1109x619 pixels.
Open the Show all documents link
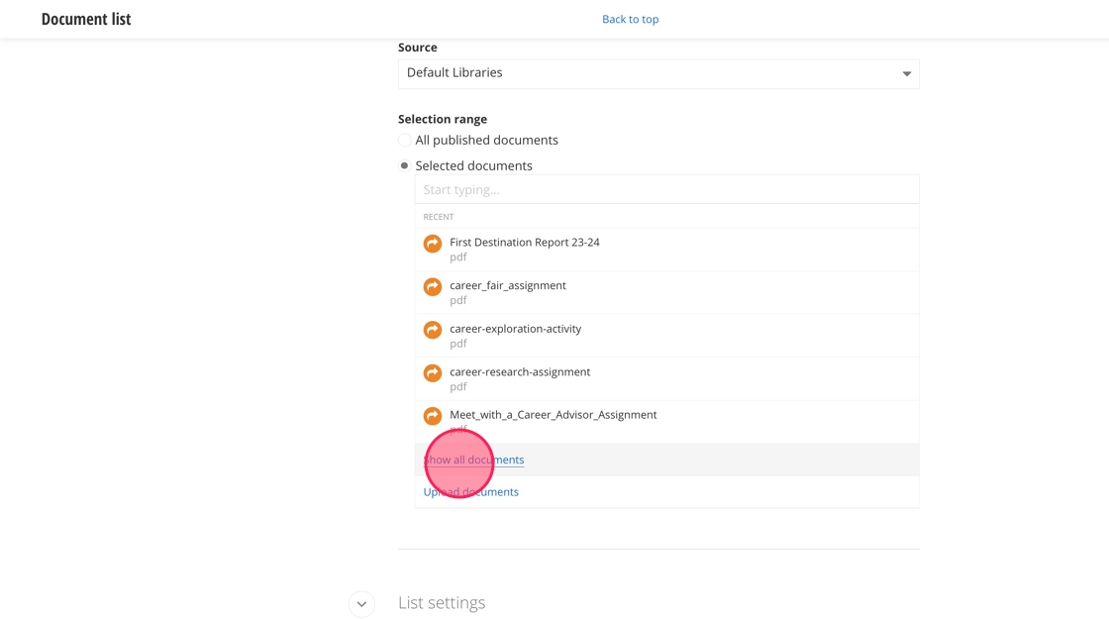pyautogui.click(x=474, y=460)
